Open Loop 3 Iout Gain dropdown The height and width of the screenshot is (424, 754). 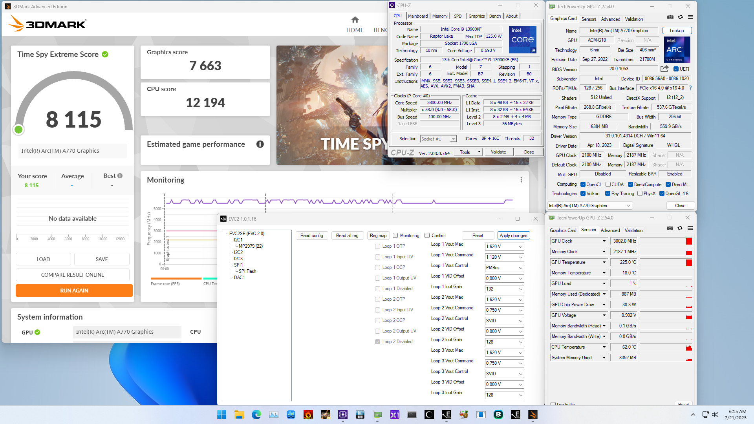tap(504, 395)
